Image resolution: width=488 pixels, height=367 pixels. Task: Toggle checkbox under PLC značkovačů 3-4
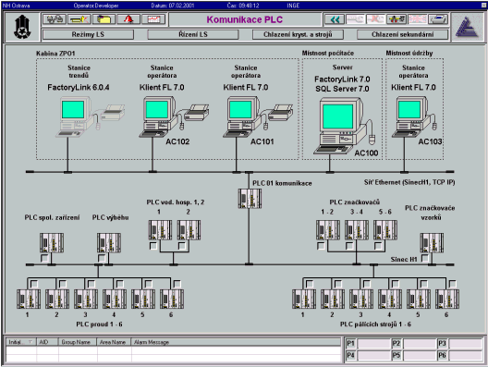(x=349, y=246)
